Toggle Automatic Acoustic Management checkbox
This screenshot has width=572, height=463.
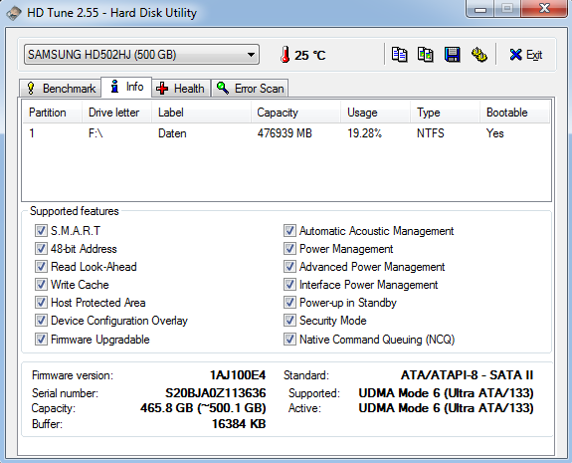(x=289, y=231)
